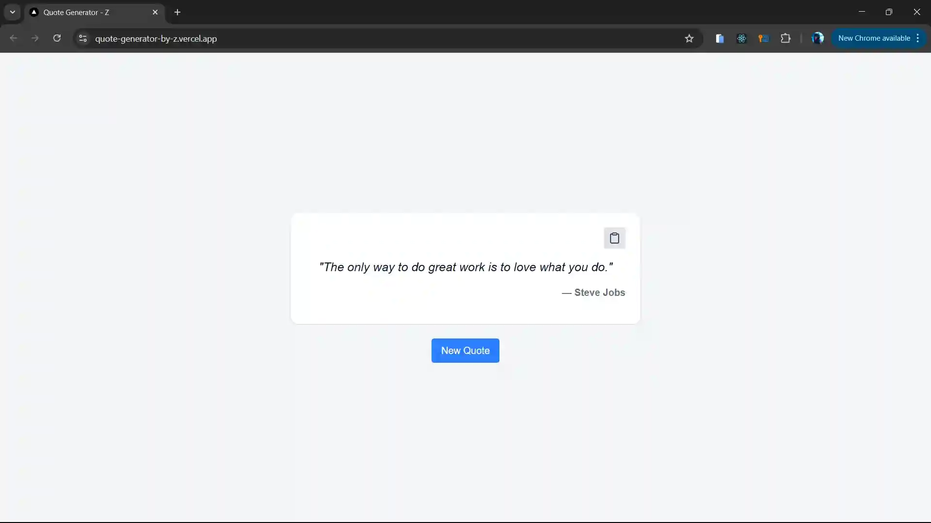The image size is (931, 523).
Task: Open the Extensions puzzle icon
Action: [786, 38]
